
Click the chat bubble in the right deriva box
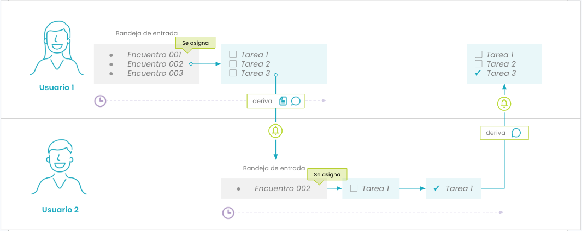(516, 133)
